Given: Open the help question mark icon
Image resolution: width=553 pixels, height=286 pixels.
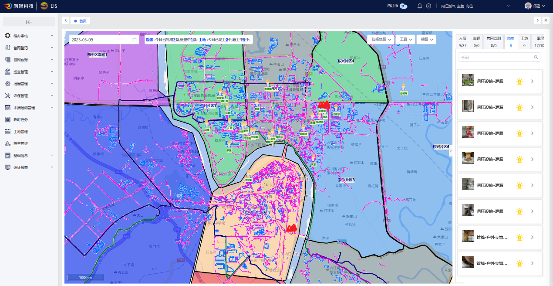Looking at the screenshot, I should click(x=428, y=6).
